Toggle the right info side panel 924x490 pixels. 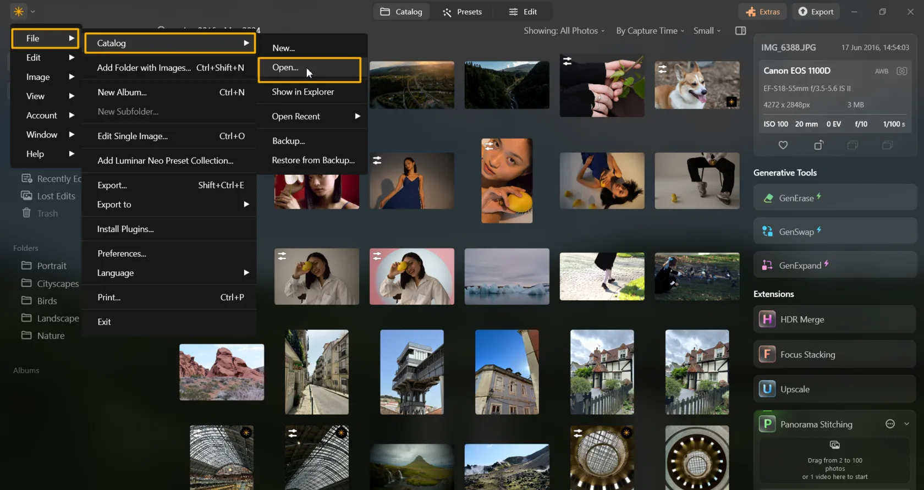click(x=740, y=31)
